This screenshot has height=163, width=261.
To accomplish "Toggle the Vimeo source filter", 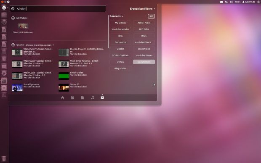I will tap(120, 62).
